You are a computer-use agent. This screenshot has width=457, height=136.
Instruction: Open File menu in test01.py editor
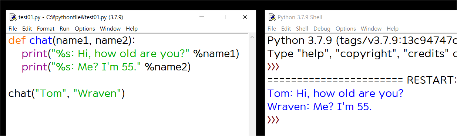point(13,29)
